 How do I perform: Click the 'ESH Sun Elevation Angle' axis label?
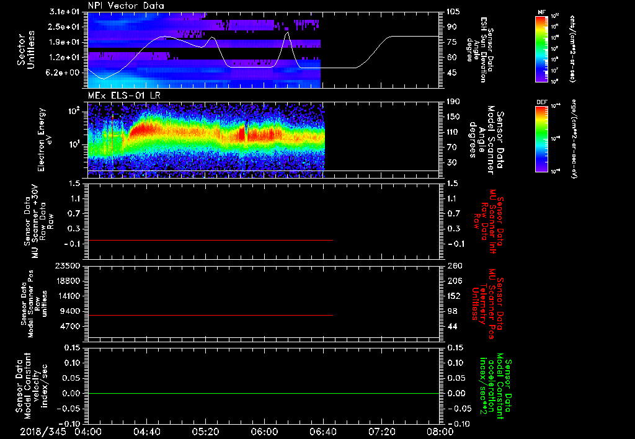[480, 50]
